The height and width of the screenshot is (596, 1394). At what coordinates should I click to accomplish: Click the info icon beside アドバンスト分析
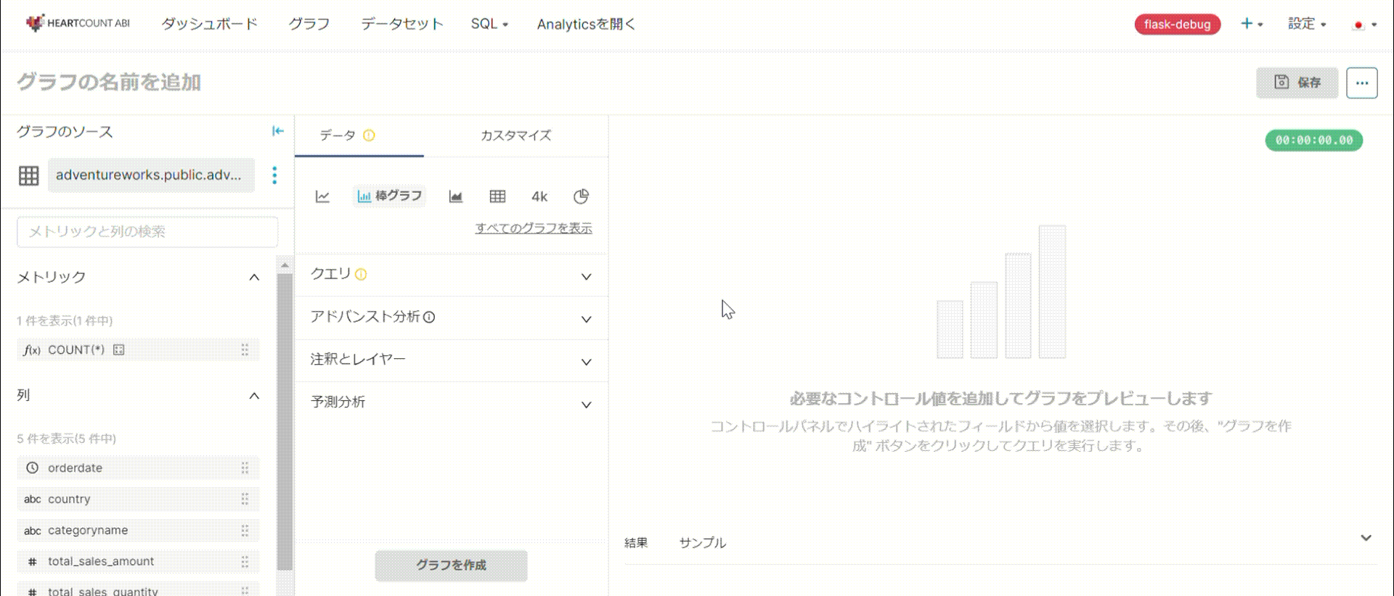pos(429,317)
